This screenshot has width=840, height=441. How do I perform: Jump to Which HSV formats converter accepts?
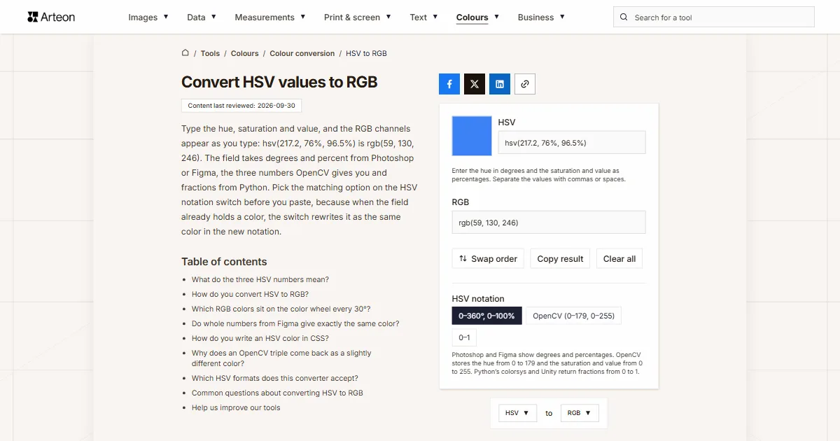tap(275, 378)
